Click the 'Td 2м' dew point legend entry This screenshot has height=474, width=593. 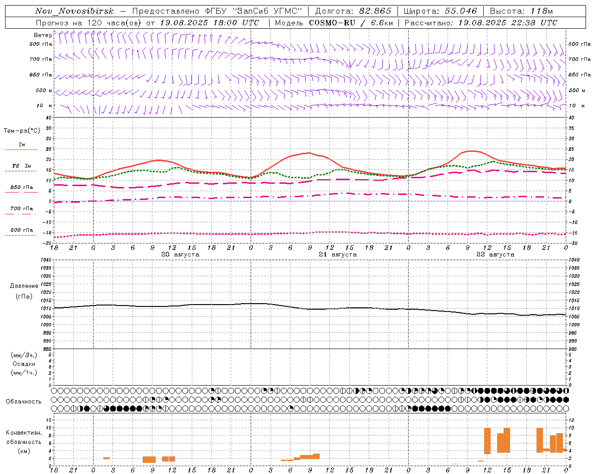(x=21, y=166)
